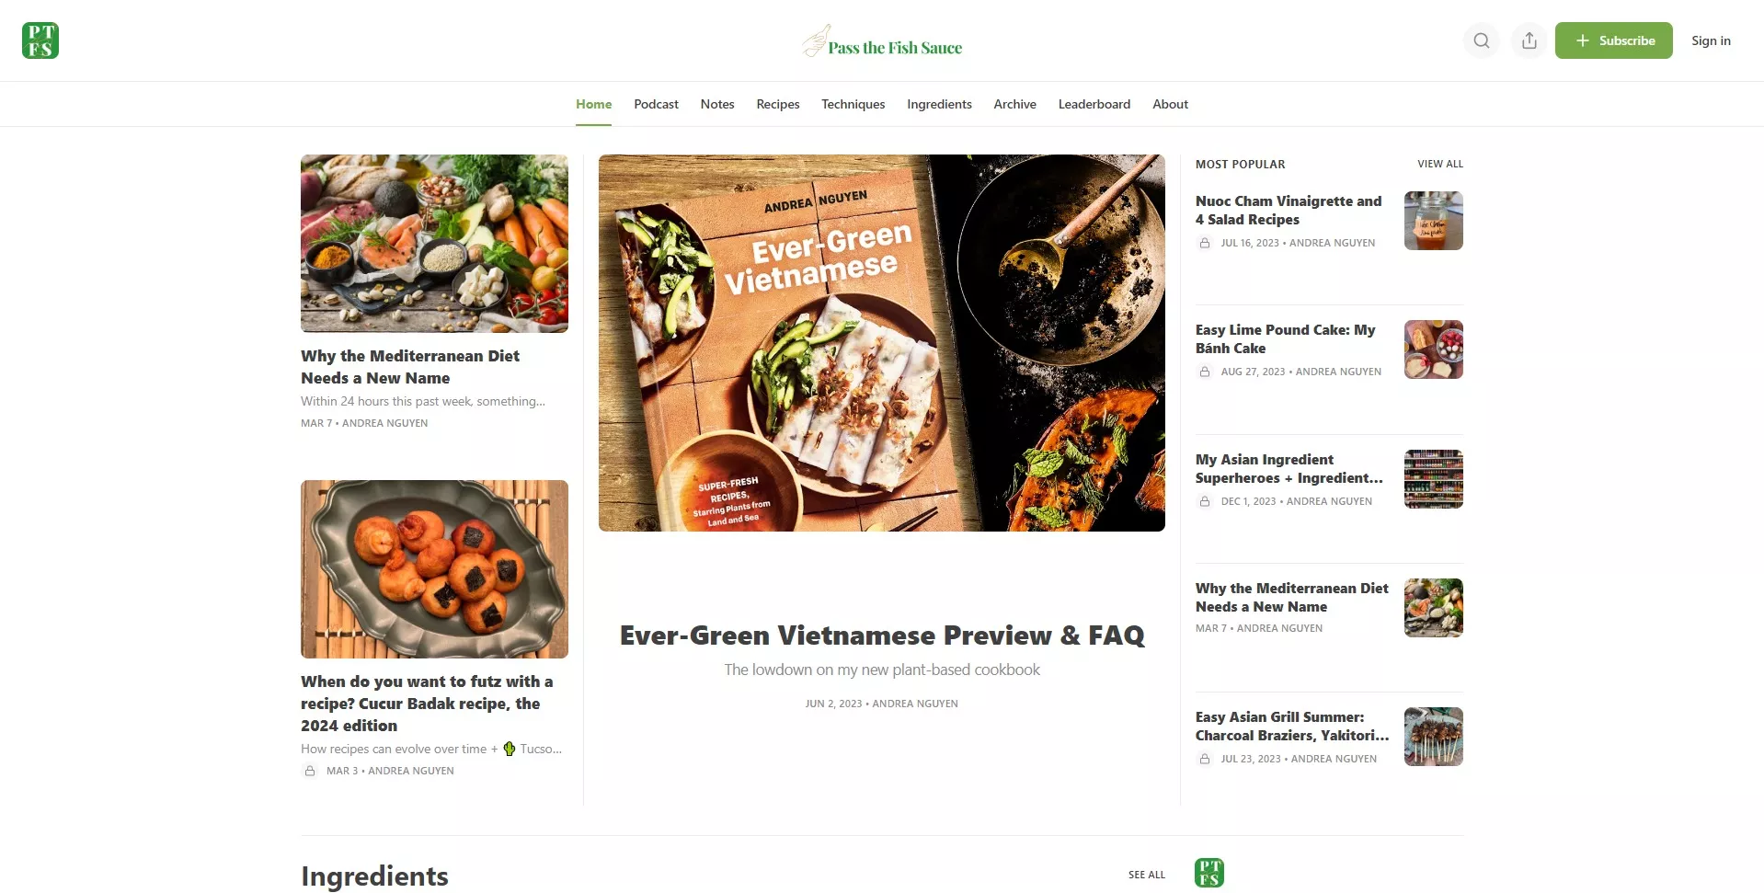This screenshot has width=1764, height=893.
Task: Open the Cucur Badak recipe article title
Action: [427, 704]
